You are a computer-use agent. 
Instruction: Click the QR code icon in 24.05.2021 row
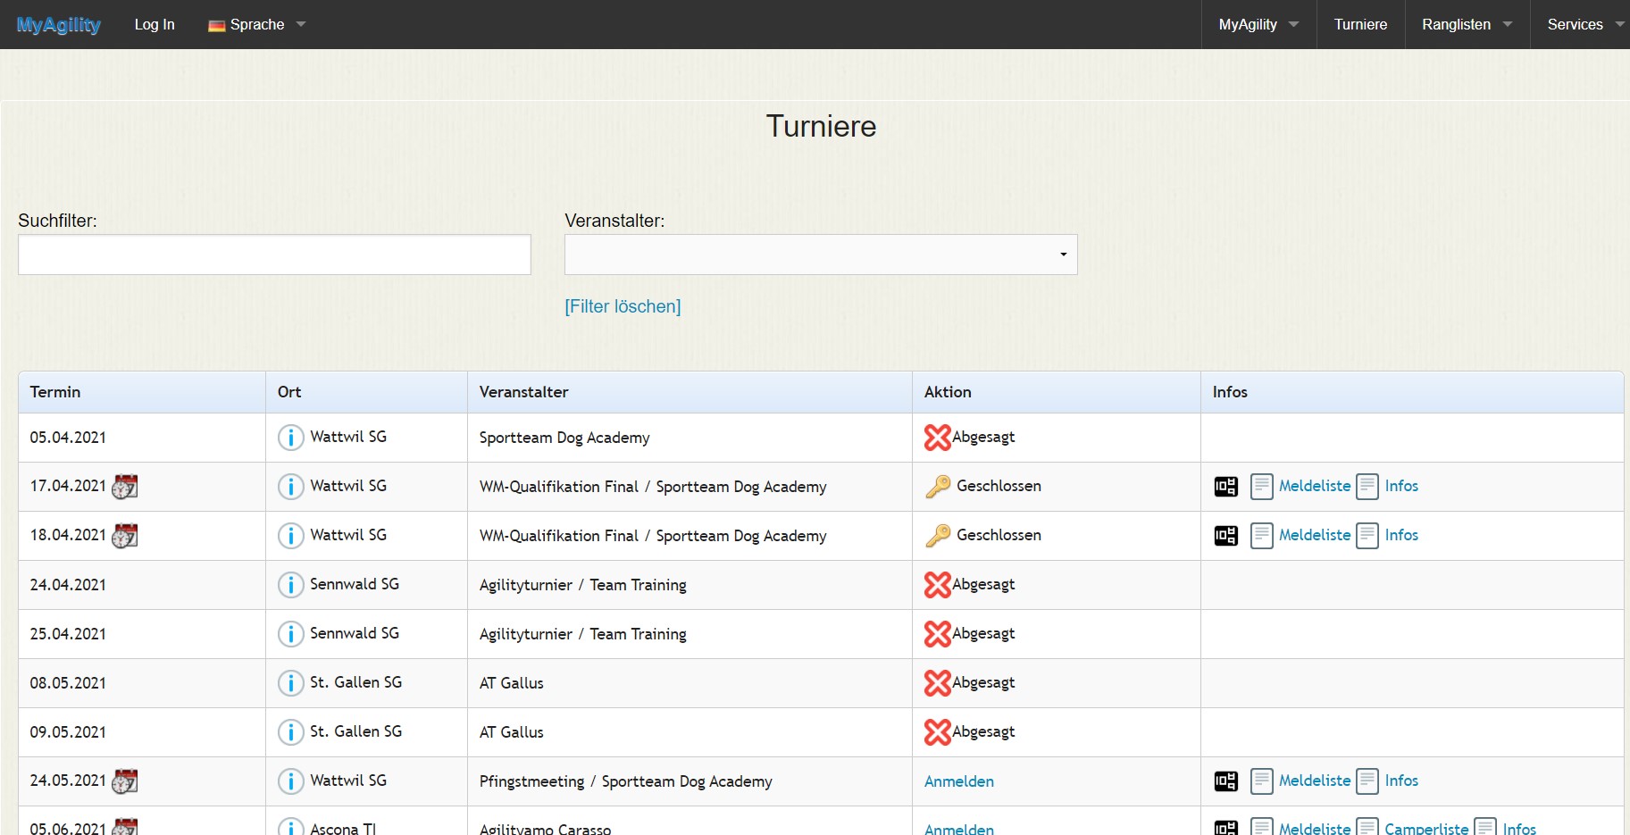click(x=1225, y=781)
